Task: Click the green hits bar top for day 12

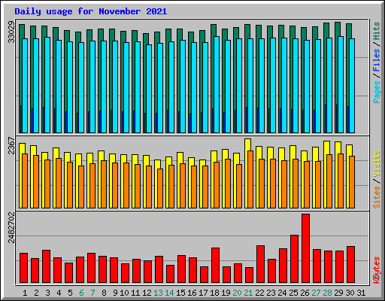Action: tap(146, 38)
